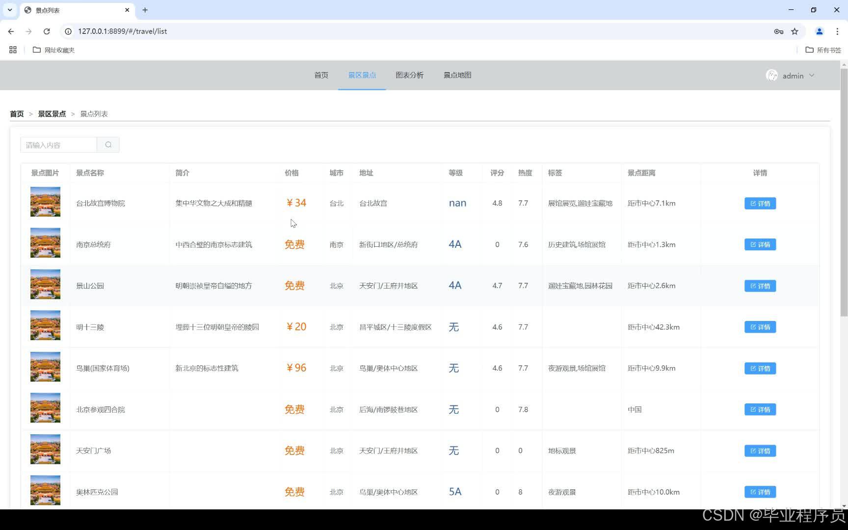848x530 pixels.
Task: Open 详情 for 鸟巢(国家体育场)
Action: coord(760,368)
